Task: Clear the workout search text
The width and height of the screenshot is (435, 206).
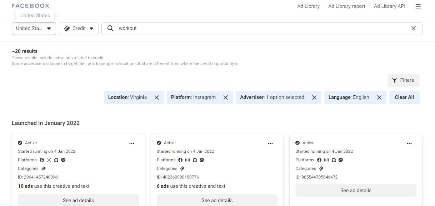Action: (x=413, y=28)
